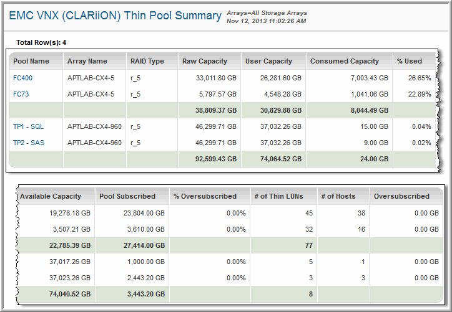The height and width of the screenshot is (312, 452).
Task: Select the User Capacity column header
Action: click(x=268, y=61)
